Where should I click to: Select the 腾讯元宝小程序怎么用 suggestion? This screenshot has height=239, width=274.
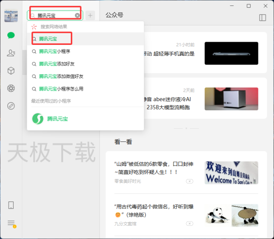61,89
